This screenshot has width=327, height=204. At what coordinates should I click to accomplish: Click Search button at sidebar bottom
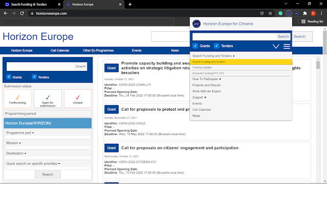click(x=48, y=174)
